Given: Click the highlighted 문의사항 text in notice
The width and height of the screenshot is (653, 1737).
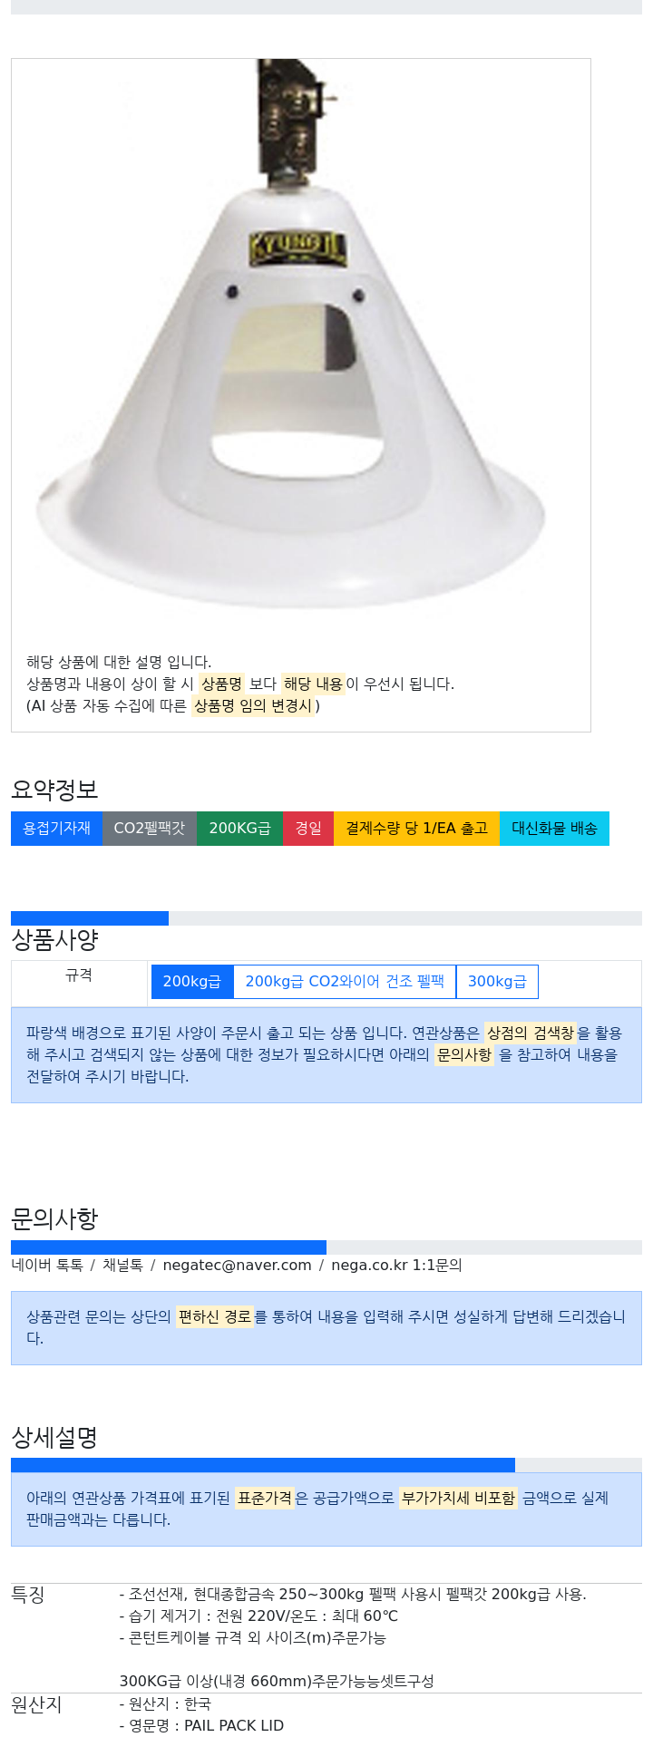Looking at the screenshot, I should tap(464, 1054).
